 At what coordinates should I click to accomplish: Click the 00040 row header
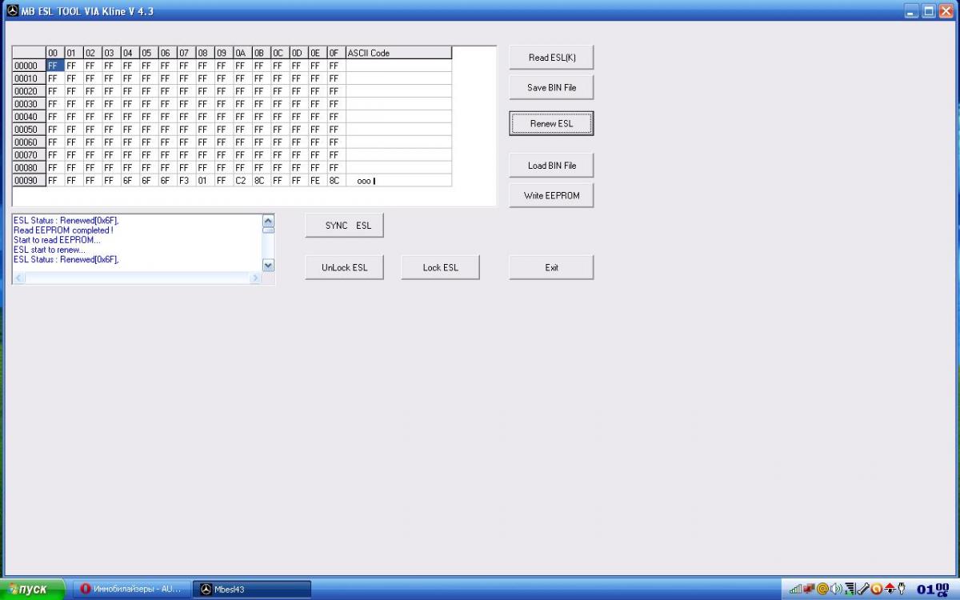28,117
